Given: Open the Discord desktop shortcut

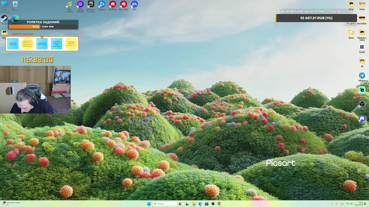Looking at the screenshot, I should point(362,119).
